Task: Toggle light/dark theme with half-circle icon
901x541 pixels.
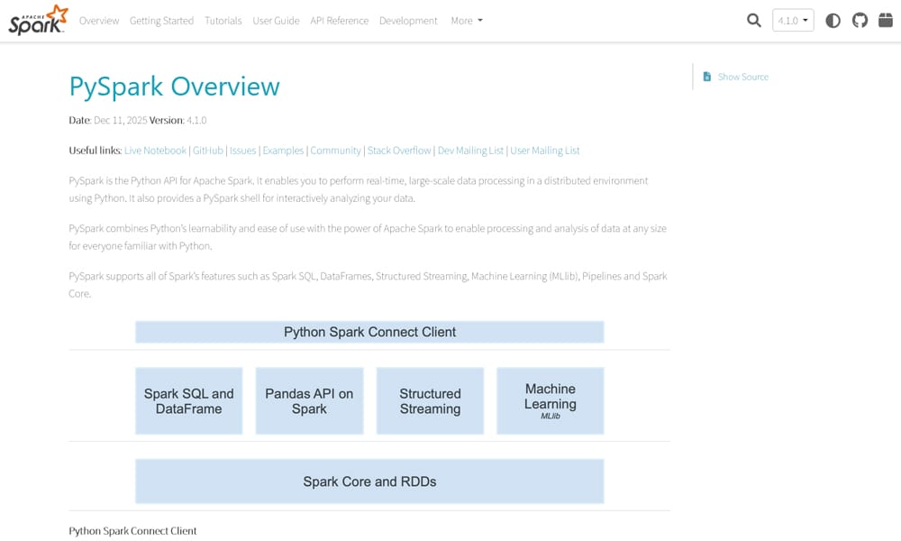Action: pos(833,20)
